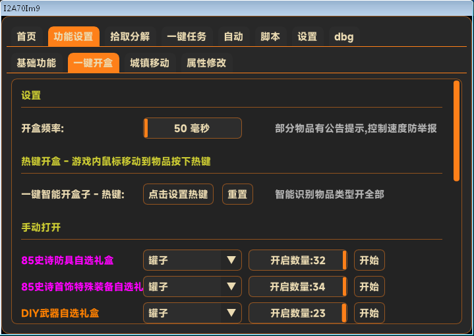Switch to the dbg tab
Image resolution: width=474 pixels, height=336 pixels.
[343, 37]
